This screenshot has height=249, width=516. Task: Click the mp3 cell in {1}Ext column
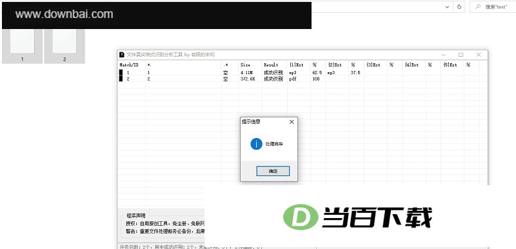click(293, 73)
